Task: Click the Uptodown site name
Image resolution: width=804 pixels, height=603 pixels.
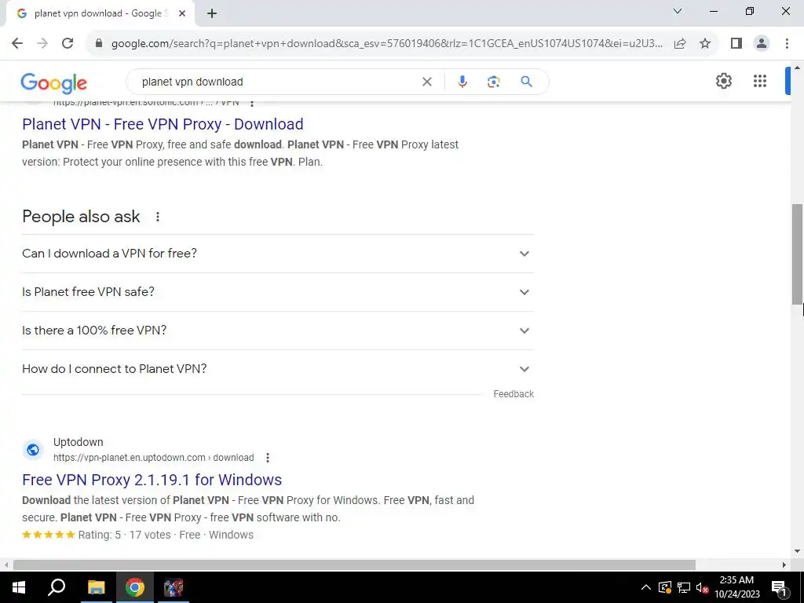Action: tap(78, 442)
